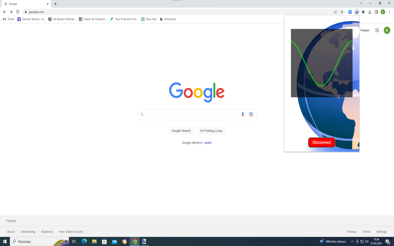Click the Google Search button

pyautogui.click(x=181, y=131)
